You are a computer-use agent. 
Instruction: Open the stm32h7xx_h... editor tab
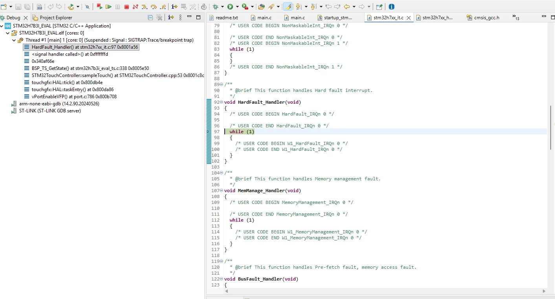pos(434,18)
